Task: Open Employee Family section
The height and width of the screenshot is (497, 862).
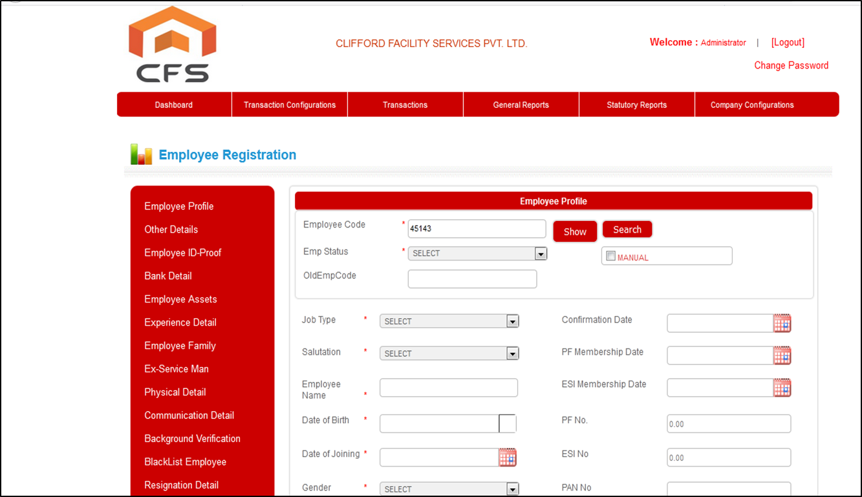Action: (180, 346)
